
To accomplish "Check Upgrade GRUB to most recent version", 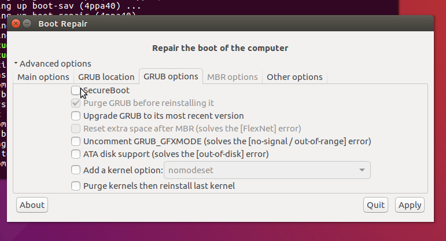I will click(x=76, y=116).
